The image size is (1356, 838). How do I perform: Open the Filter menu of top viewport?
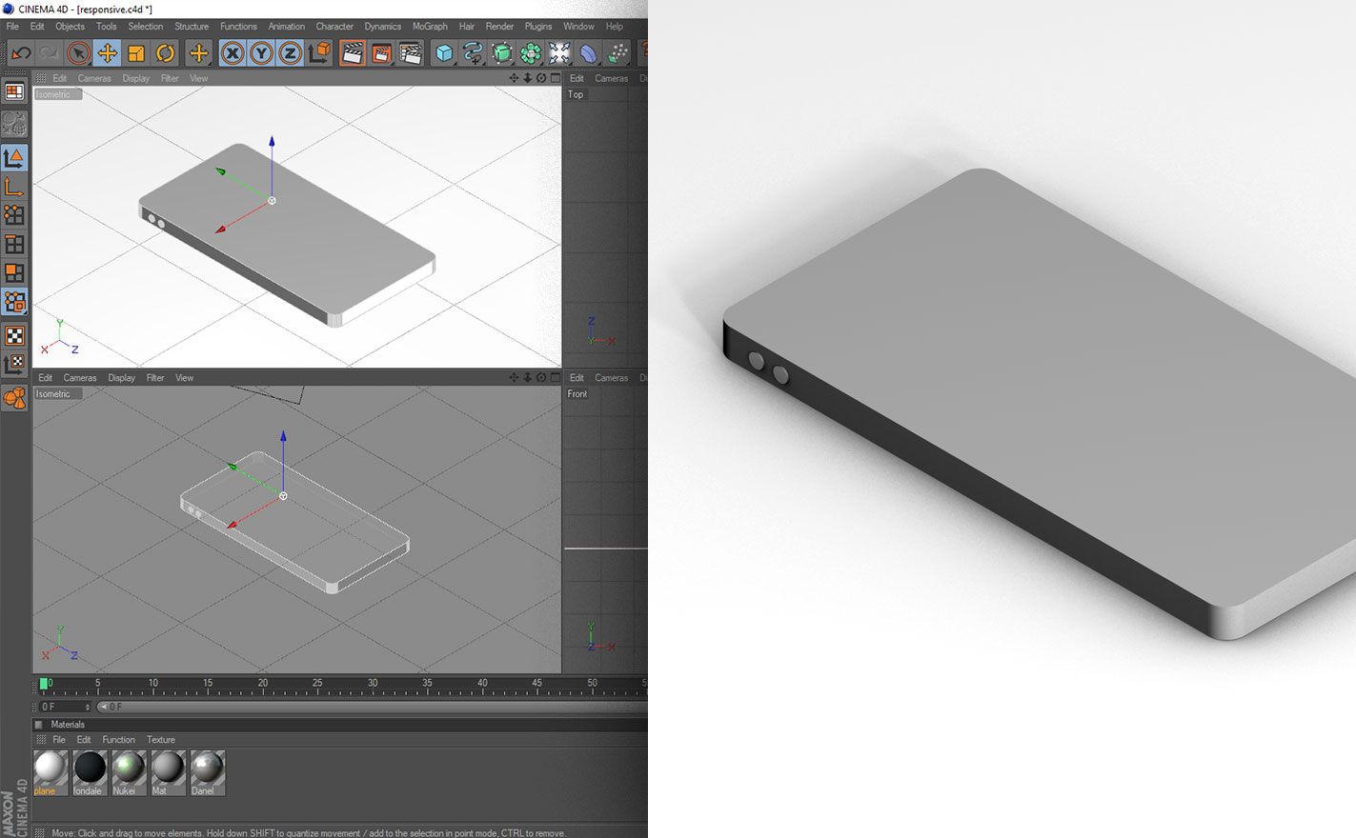pos(170,78)
